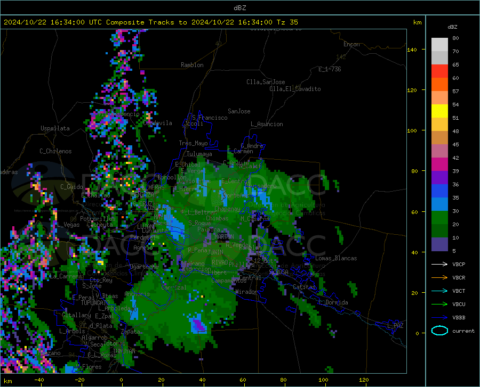Image resolution: width=480 pixels, height=387 pixels.
Task: Click the VBCP legend label
Action: [459, 264]
